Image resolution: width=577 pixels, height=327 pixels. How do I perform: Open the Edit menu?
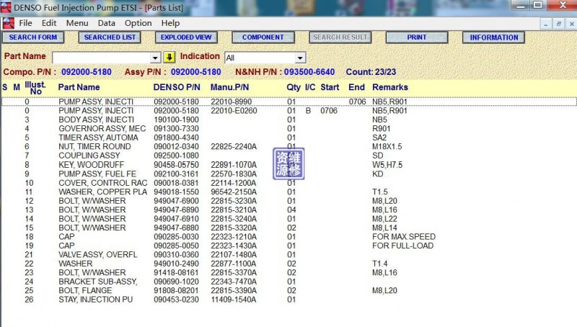[x=49, y=23]
